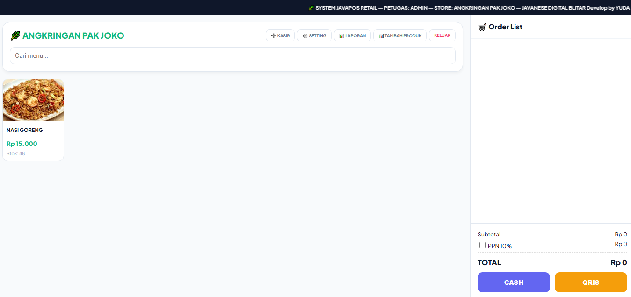Click the gear icon on Setting
The image size is (631, 297).
click(x=305, y=36)
